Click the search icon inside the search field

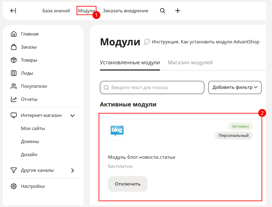click(x=106, y=88)
